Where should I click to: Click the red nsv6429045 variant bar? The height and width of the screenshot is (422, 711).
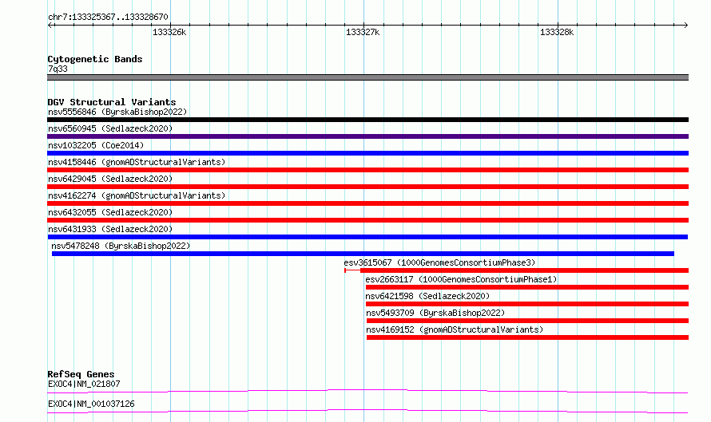pos(367,187)
